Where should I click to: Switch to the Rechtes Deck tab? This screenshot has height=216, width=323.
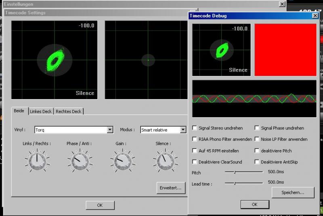click(x=68, y=111)
